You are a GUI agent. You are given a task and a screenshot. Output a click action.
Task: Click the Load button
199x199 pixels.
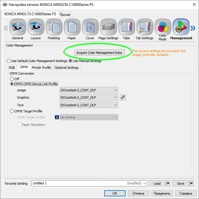(157, 183)
